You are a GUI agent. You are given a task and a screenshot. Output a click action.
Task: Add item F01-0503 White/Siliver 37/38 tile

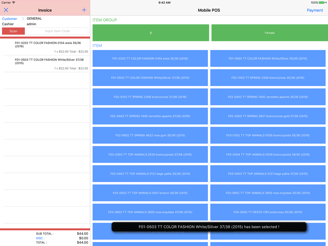150,78
